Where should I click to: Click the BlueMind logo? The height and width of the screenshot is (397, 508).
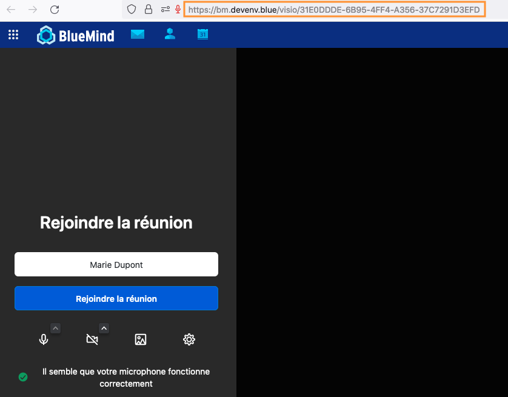76,36
